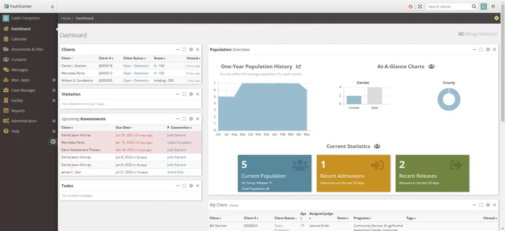Minimize the Todos widget
Viewport: 505px width, 231px height.
click(177, 186)
